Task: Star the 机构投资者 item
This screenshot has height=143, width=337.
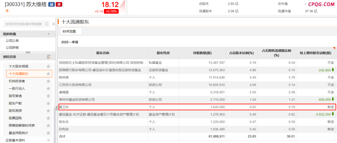Action: [x=48, y=81]
